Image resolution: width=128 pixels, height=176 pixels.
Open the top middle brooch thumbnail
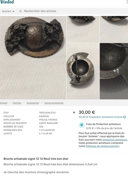point(83,29)
